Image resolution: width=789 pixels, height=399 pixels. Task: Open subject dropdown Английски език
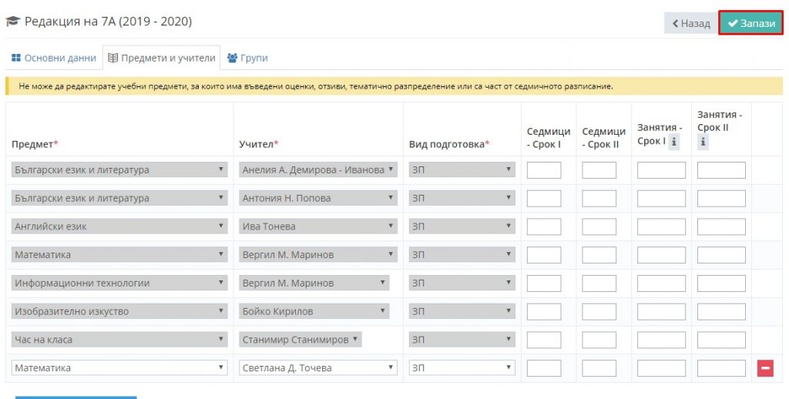click(x=119, y=226)
